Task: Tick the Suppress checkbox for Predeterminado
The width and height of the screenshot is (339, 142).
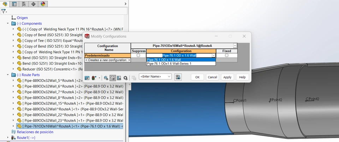Action: (138, 55)
